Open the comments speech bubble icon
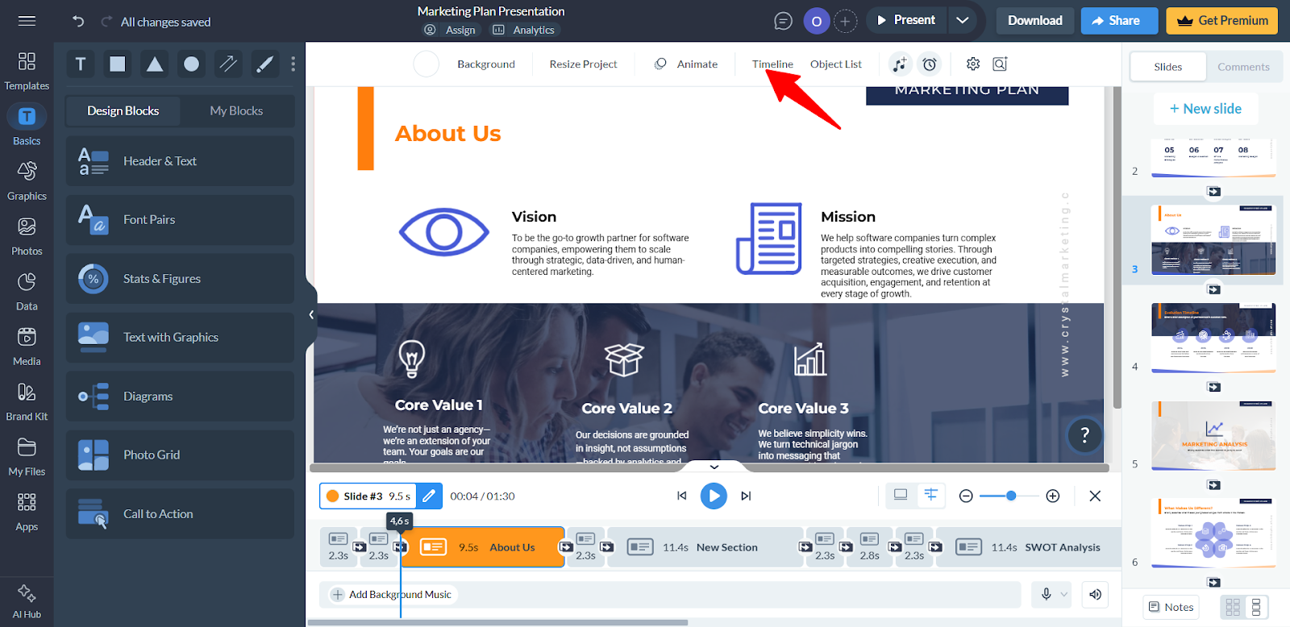Image resolution: width=1290 pixels, height=627 pixels. [x=783, y=21]
